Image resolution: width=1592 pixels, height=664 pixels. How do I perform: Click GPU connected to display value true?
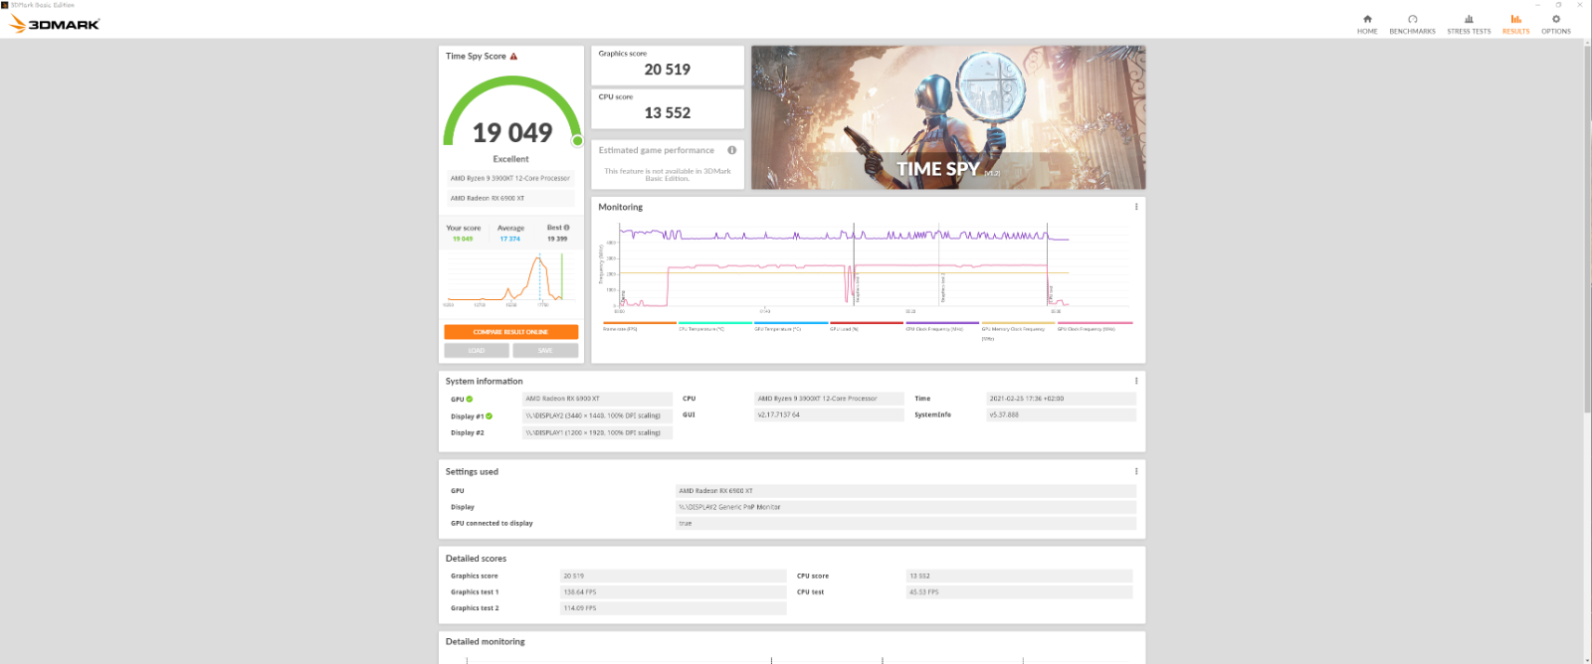tap(905, 523)
